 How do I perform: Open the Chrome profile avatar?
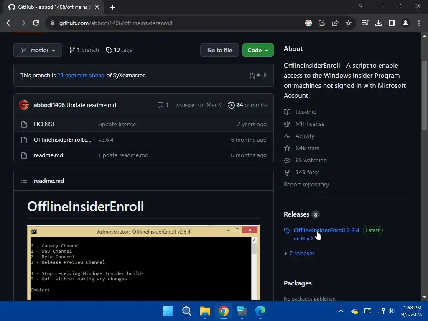click(405, 23)
